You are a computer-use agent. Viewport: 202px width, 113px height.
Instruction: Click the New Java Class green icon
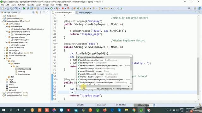78,8
